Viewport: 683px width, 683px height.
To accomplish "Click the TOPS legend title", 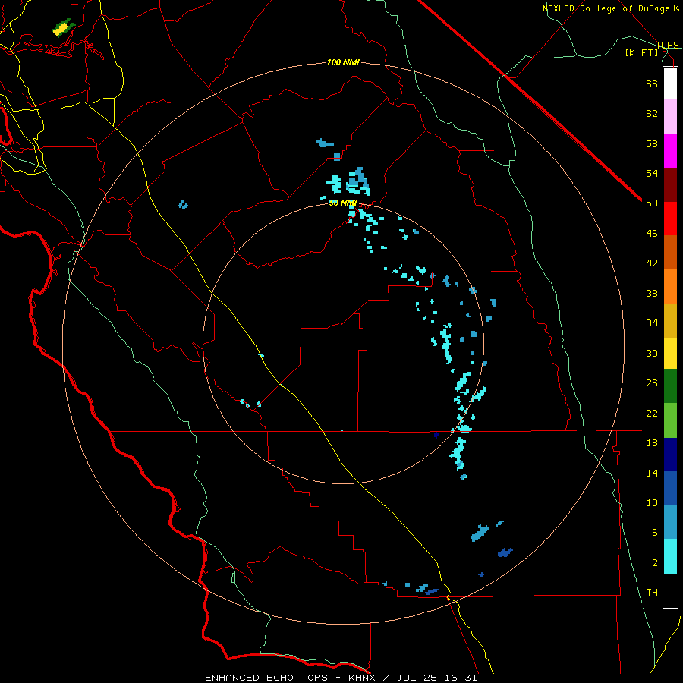I will click(667, 45).
